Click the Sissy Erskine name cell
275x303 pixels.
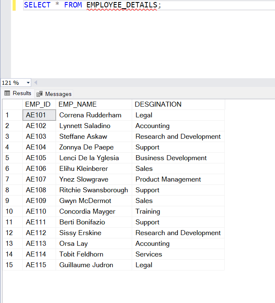94,233
